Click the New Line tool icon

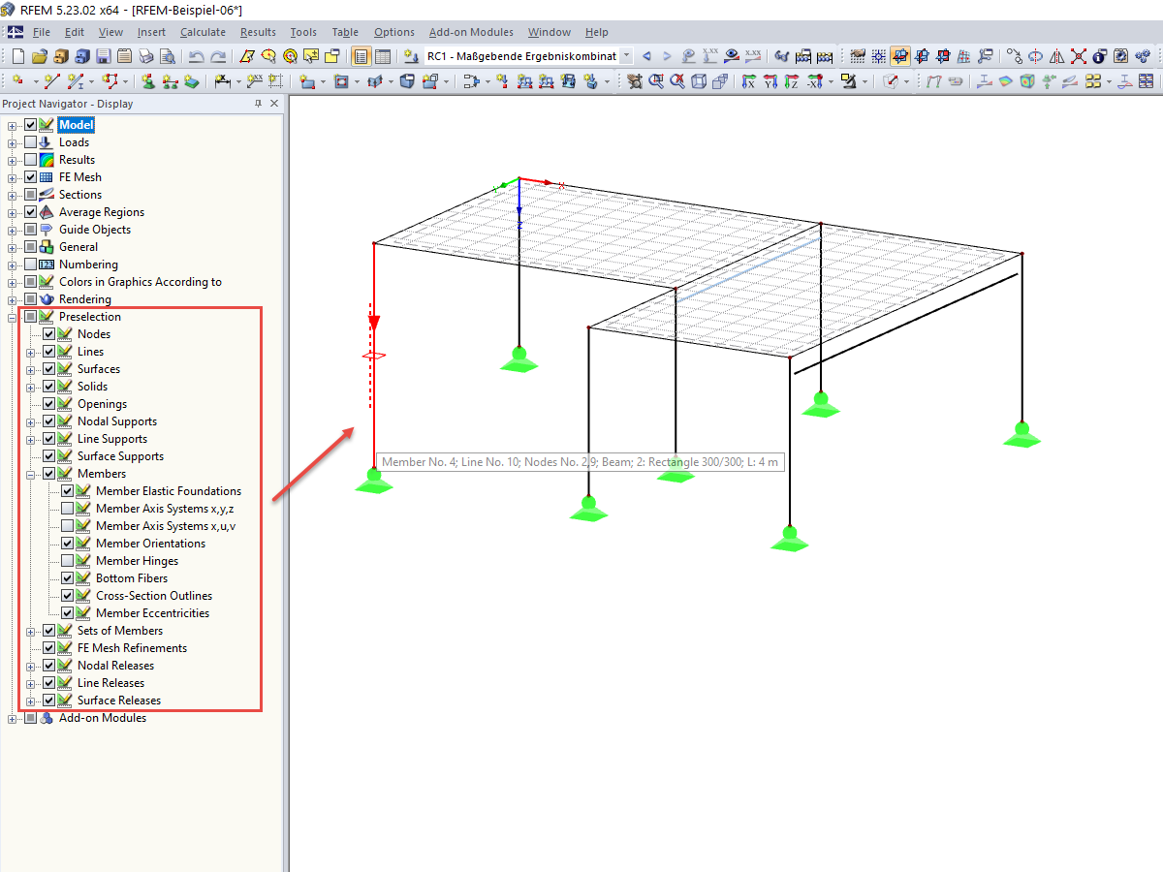point(51,81)
